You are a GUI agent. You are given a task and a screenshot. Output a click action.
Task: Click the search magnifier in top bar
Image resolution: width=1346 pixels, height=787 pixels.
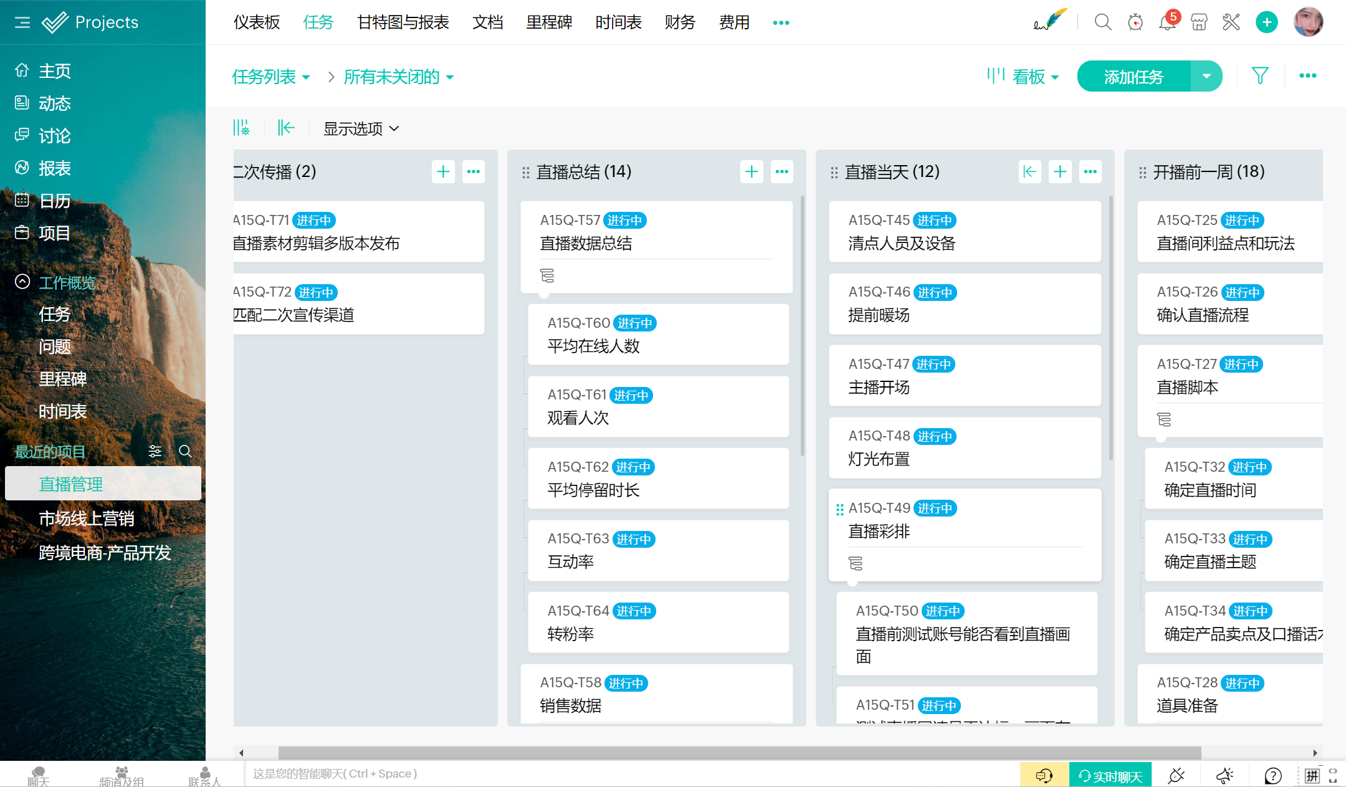tap(1102, 22)
